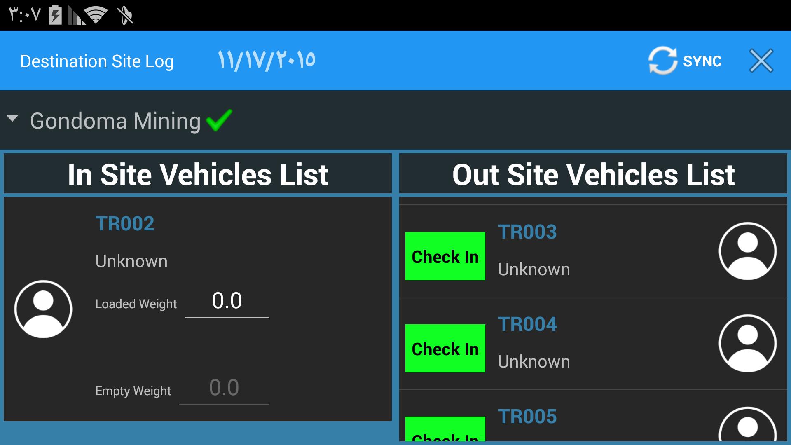
Task: Click the green checkmark beside Gondoma Mining
Action: (219, 120)
